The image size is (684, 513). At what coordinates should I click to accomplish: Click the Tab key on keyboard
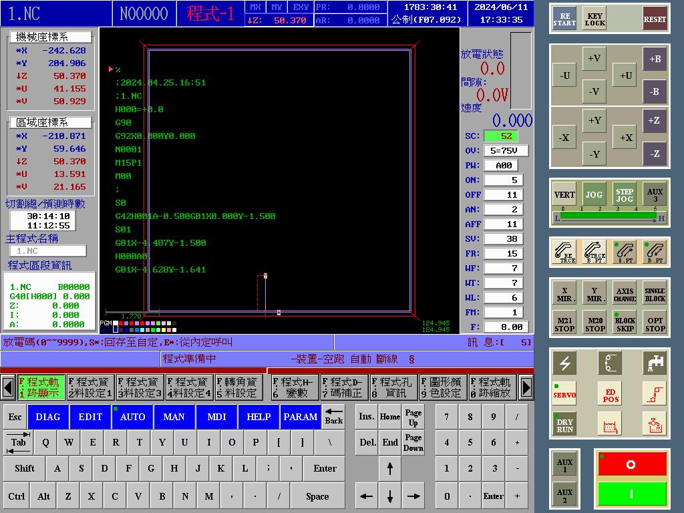(18, 442)
